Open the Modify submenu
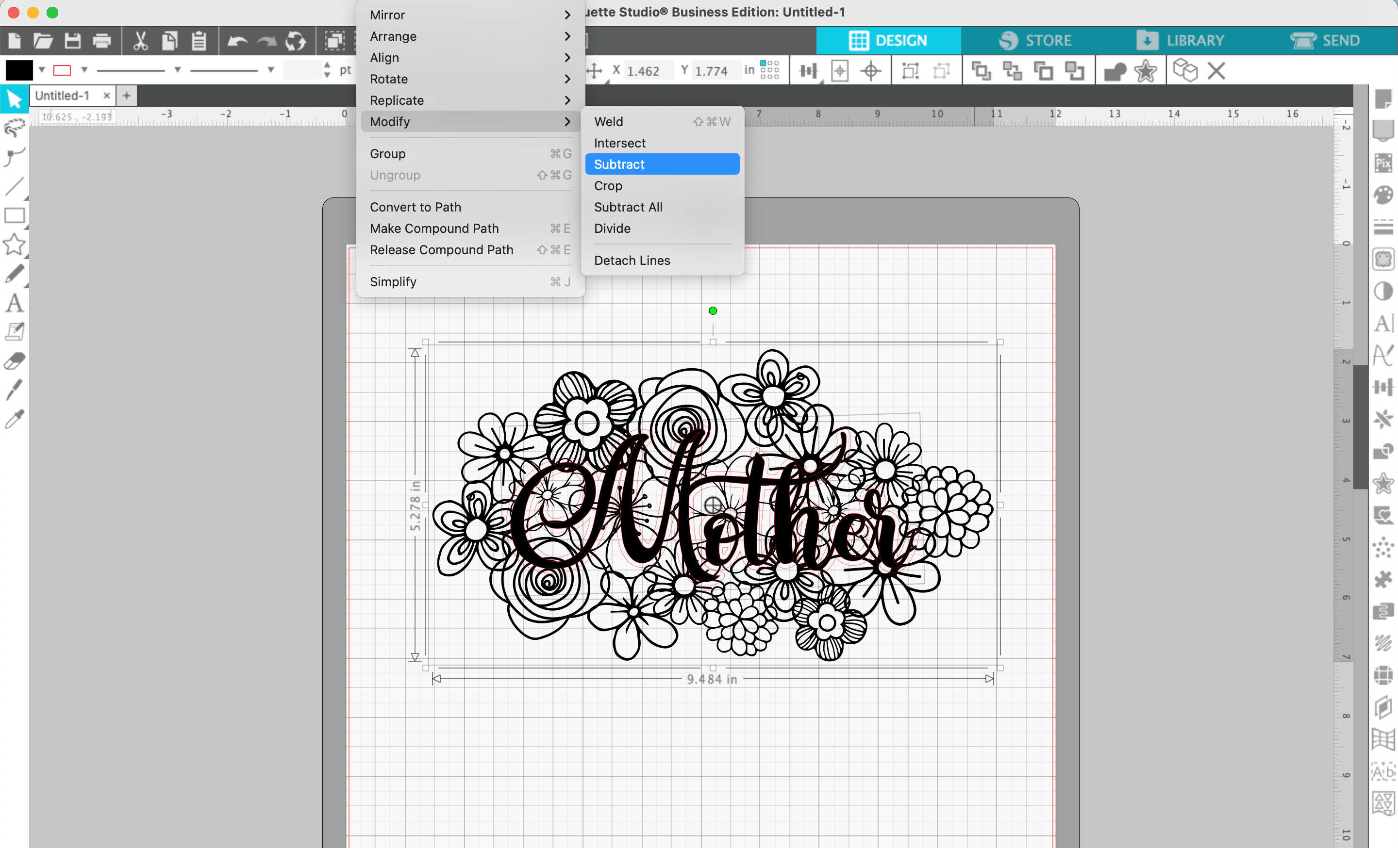This screenshot has width=1398, height=848. click(x=470, y=121)
